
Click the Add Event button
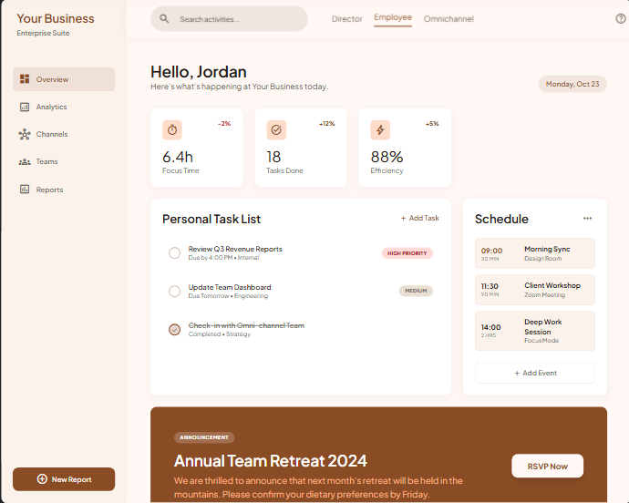pos(535,373)
